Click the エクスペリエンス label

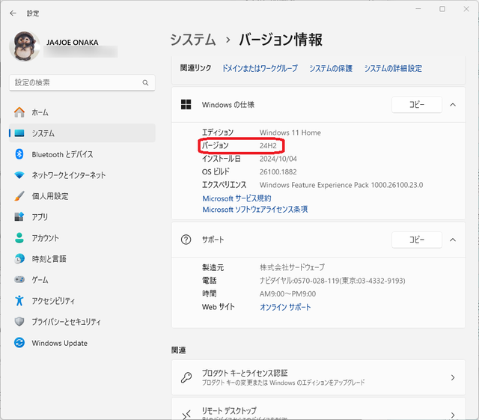(224, 185)
